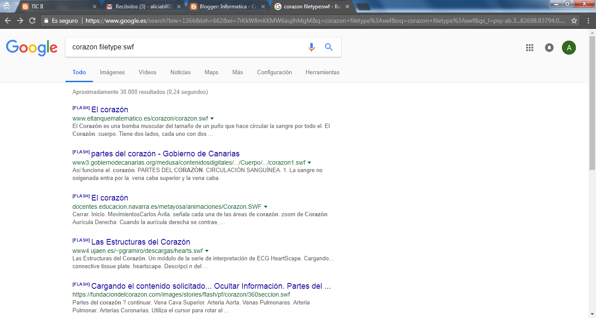Open the 'El corazón' first search result
Viewport: 596px width, 318px height.
[x=110, y=109]
